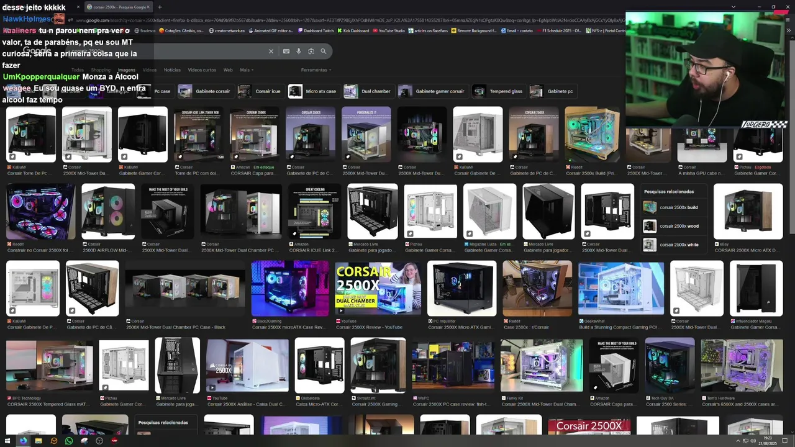
Task: Open the GeekaWhat stunning compact gaming PC image
Action: pyautogui.click(x=620, y=289)
